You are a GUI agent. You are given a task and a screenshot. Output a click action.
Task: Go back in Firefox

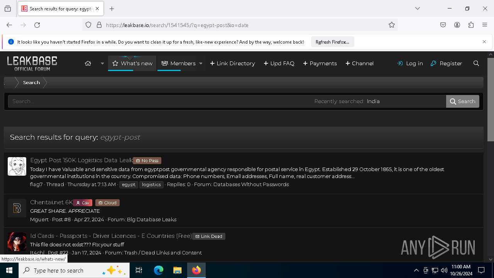pyautogui.click(x=9, y=25)
